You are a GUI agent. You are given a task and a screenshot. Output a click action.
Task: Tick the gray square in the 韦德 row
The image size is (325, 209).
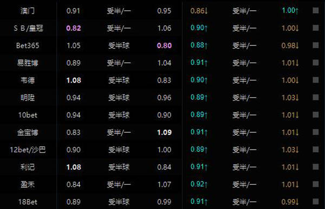tap(315, 80)
